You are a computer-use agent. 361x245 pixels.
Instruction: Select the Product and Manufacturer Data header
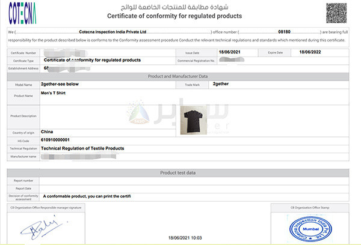click(x=178, y=77)
